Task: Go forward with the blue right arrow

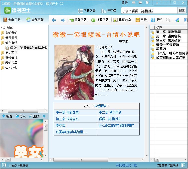Action: [63, 20]
